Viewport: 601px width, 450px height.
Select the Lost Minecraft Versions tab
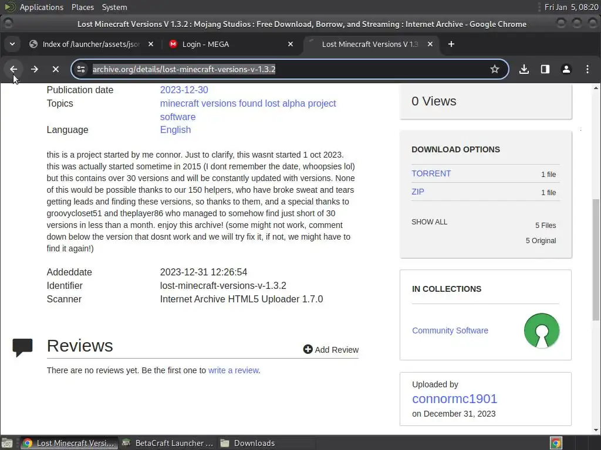(370, 44)
